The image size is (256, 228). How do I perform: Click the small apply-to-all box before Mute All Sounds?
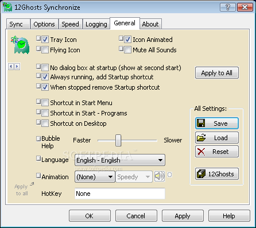click(x=121, y=49)
